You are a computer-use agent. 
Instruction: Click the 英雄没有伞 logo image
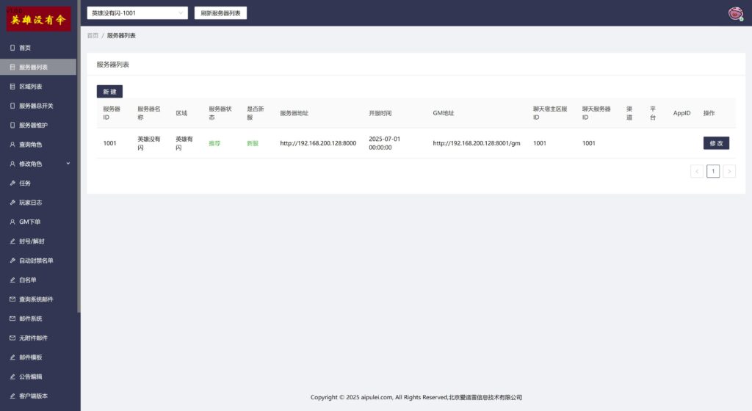coord(39,19)
